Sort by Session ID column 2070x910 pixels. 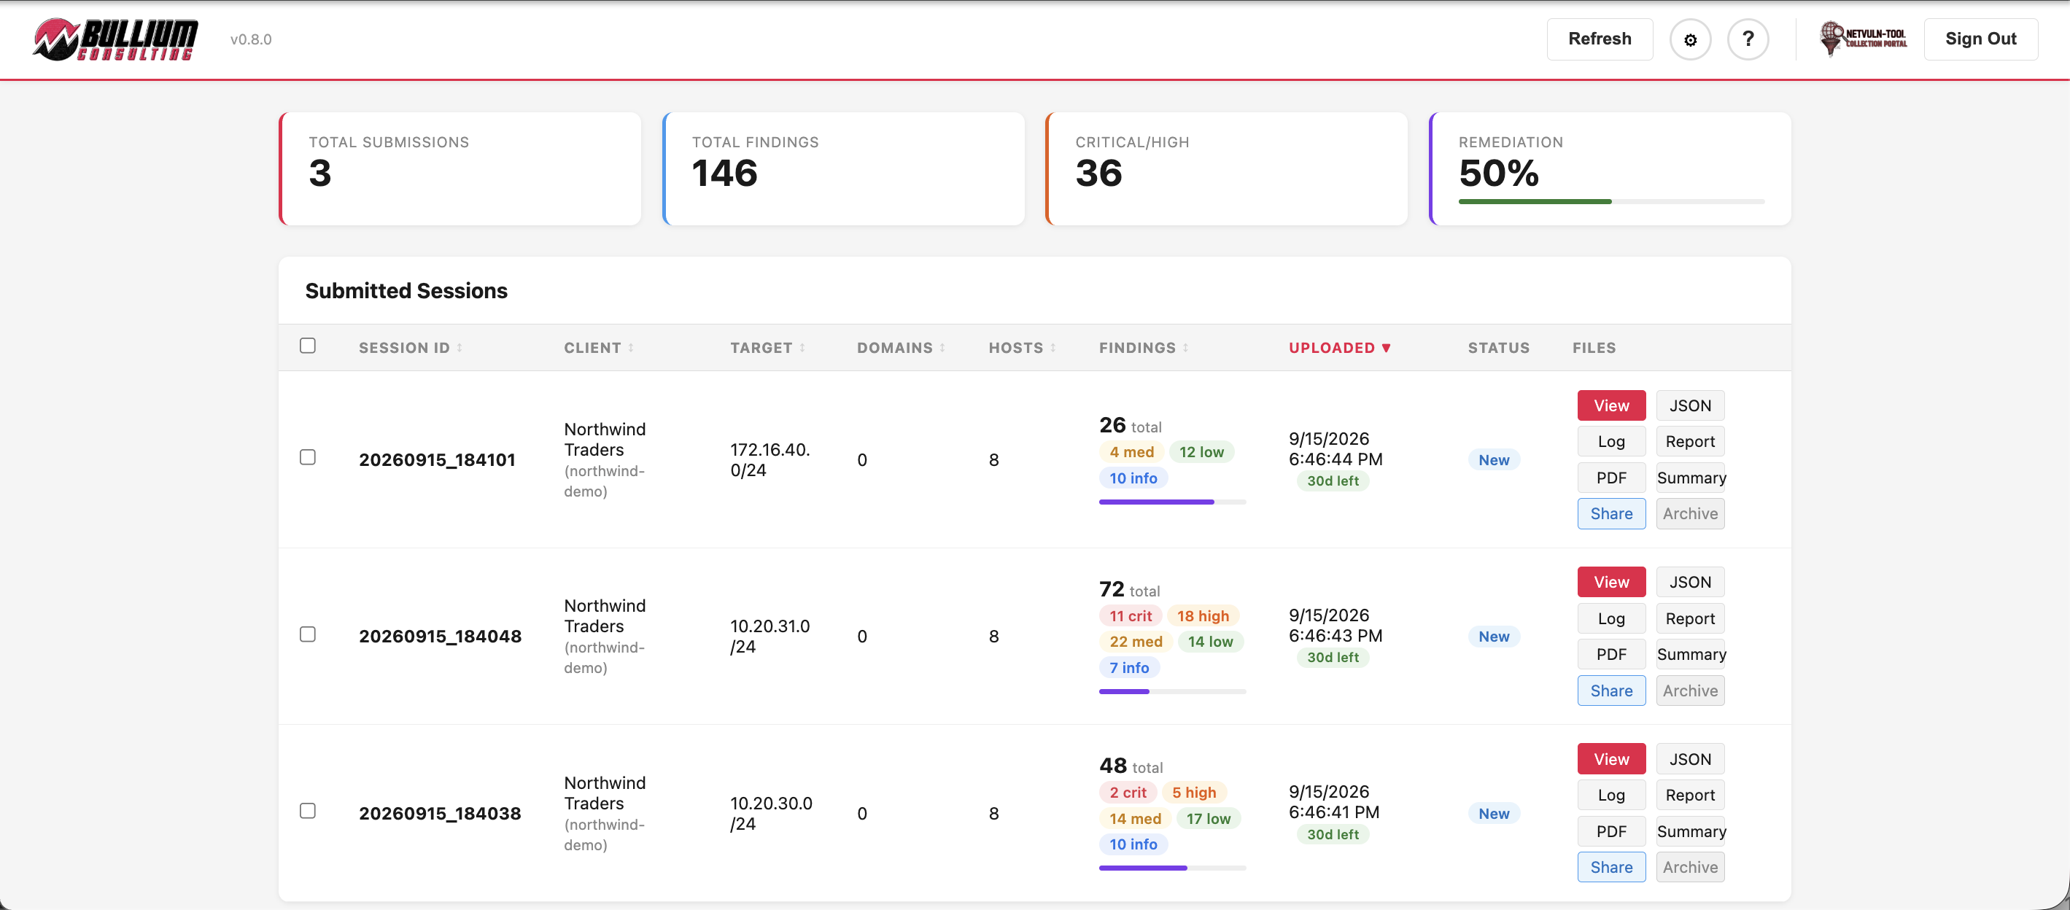(410, 348)
